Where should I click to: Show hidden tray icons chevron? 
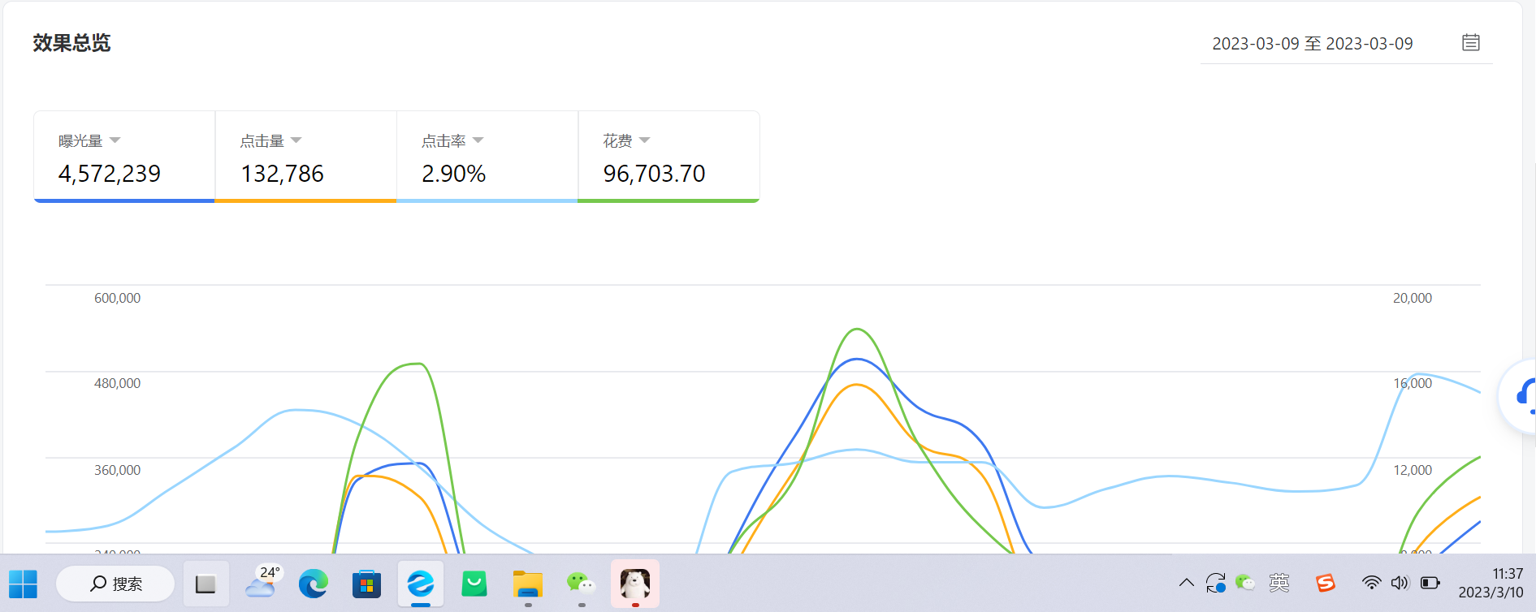(1186, 583)
